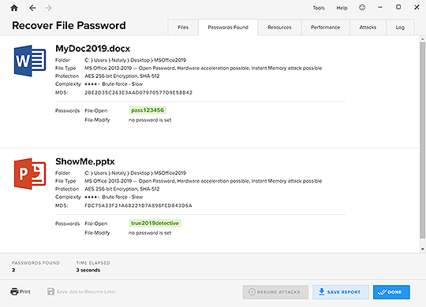Open the smiley feedback icon
Image resolution: width=426 pixels, height=307 pixels.
[x=362, y=8]
